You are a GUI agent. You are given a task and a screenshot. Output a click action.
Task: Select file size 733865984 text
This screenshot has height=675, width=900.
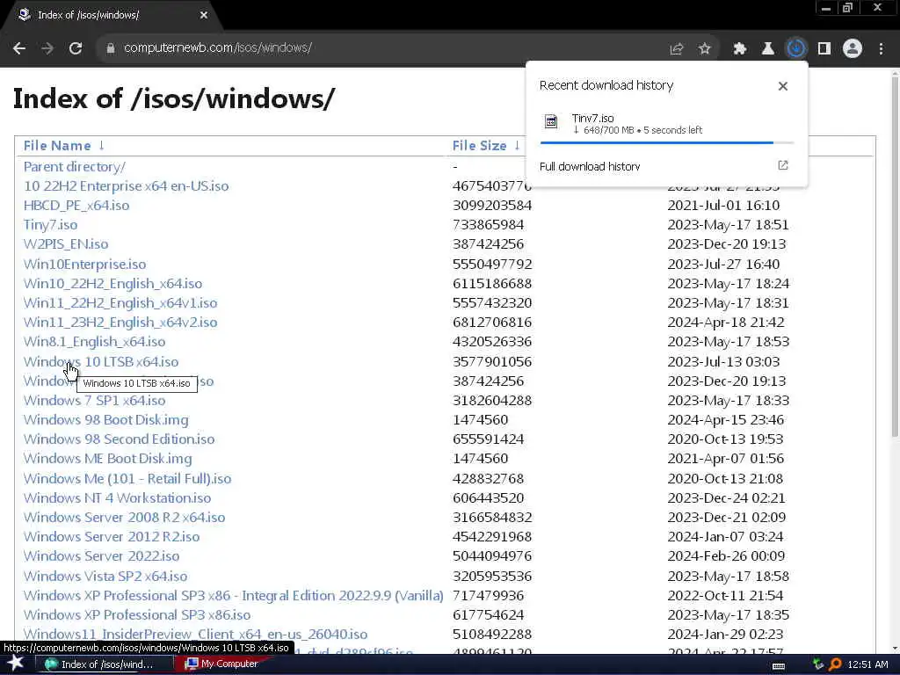click(x=488, y=225)
